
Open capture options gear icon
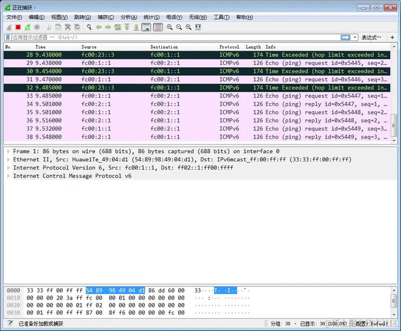coord(37,27)
